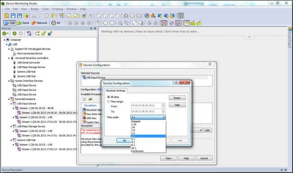Click the Reset button
Image resolution: width=293 pixels, height=173 pixels.
pyautogui.click(x=177, y=98)
